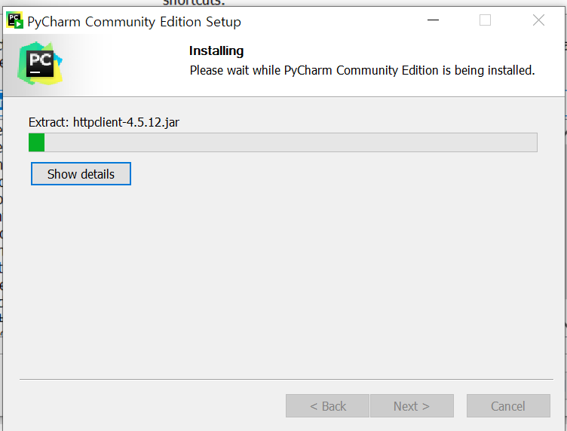This screenshot has height=431, width=567.
Task: Click the Cancel button
Action: pyautogui.click(x=508, y=405)
